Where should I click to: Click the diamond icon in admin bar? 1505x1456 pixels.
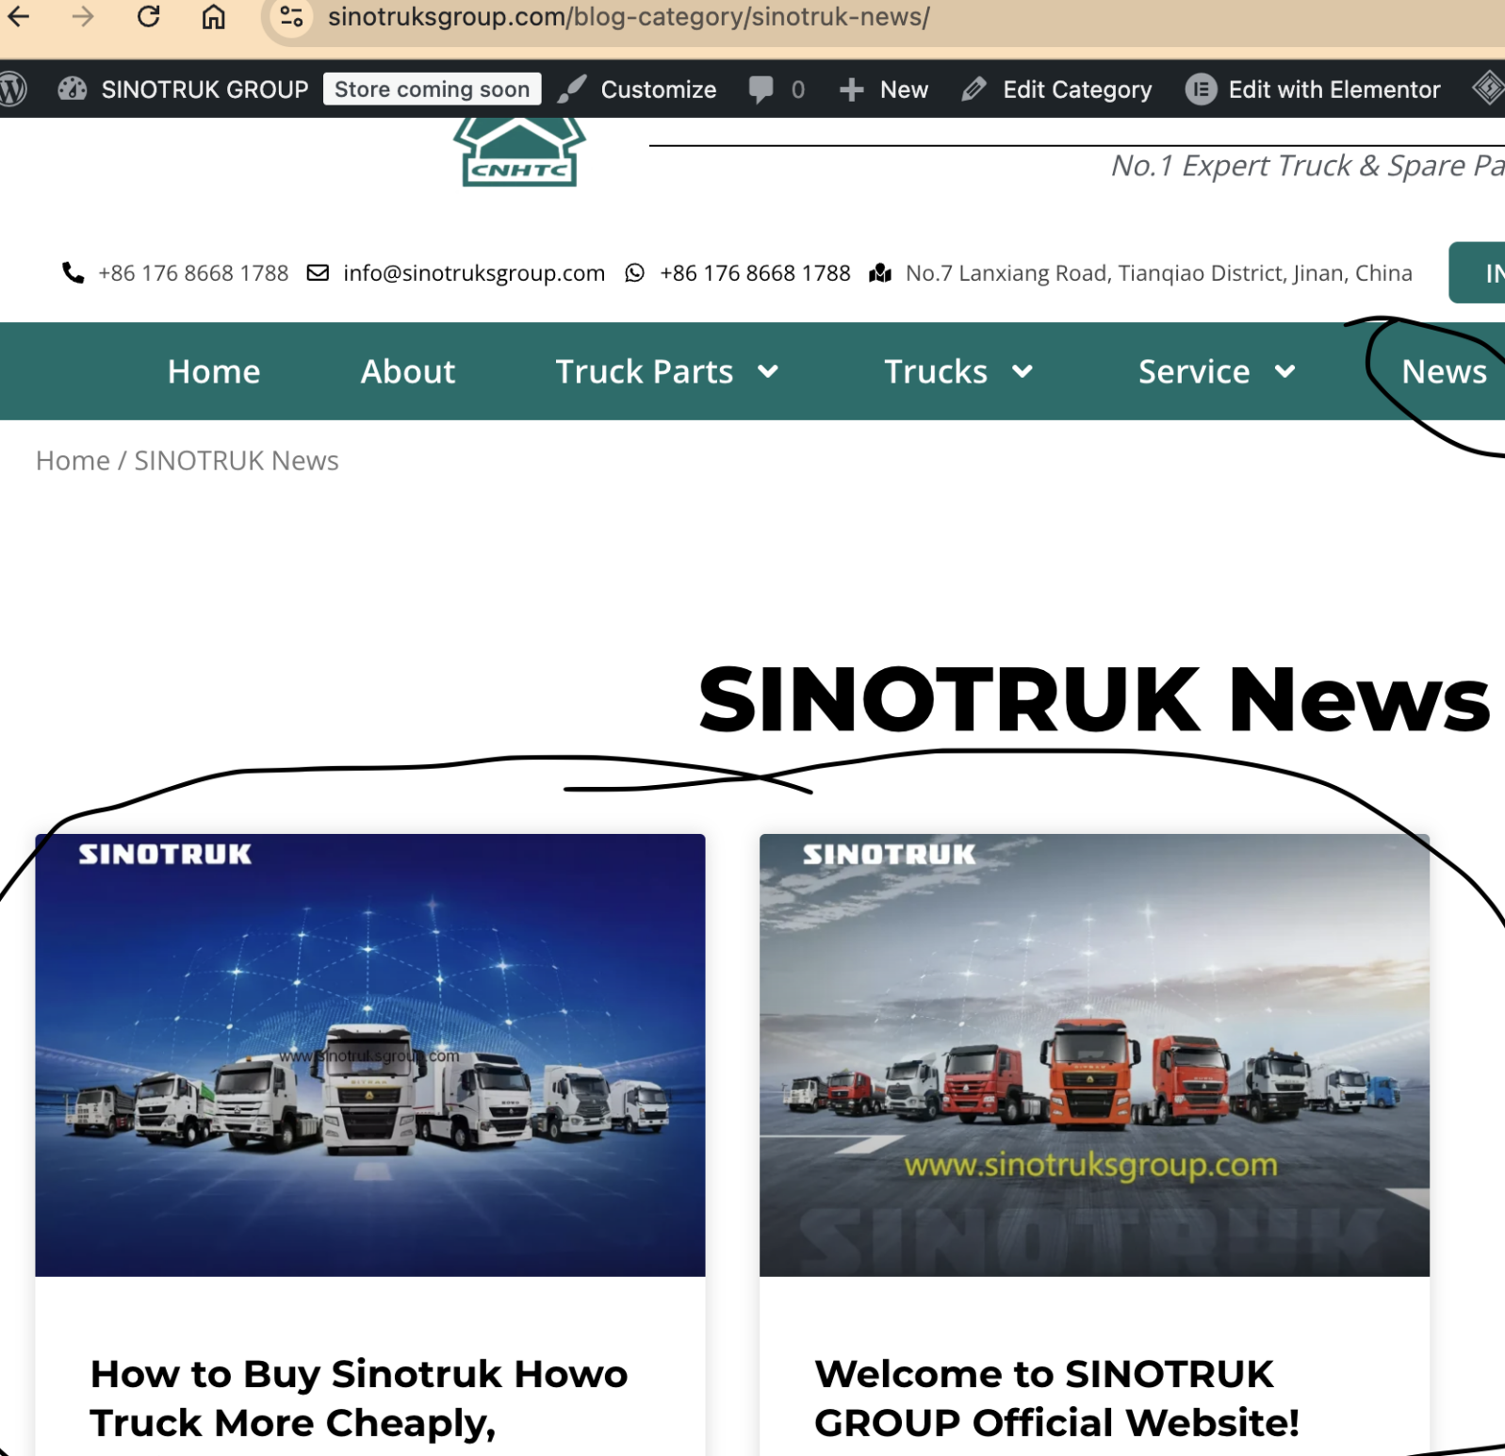(x=1488, y=89)
